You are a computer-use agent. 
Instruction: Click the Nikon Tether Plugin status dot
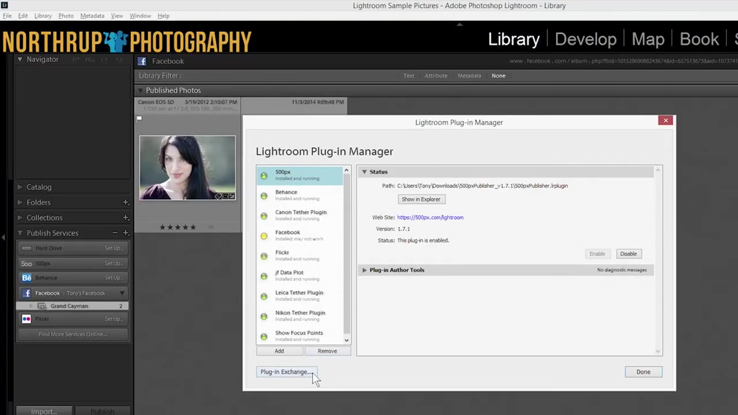coord(264,317)
